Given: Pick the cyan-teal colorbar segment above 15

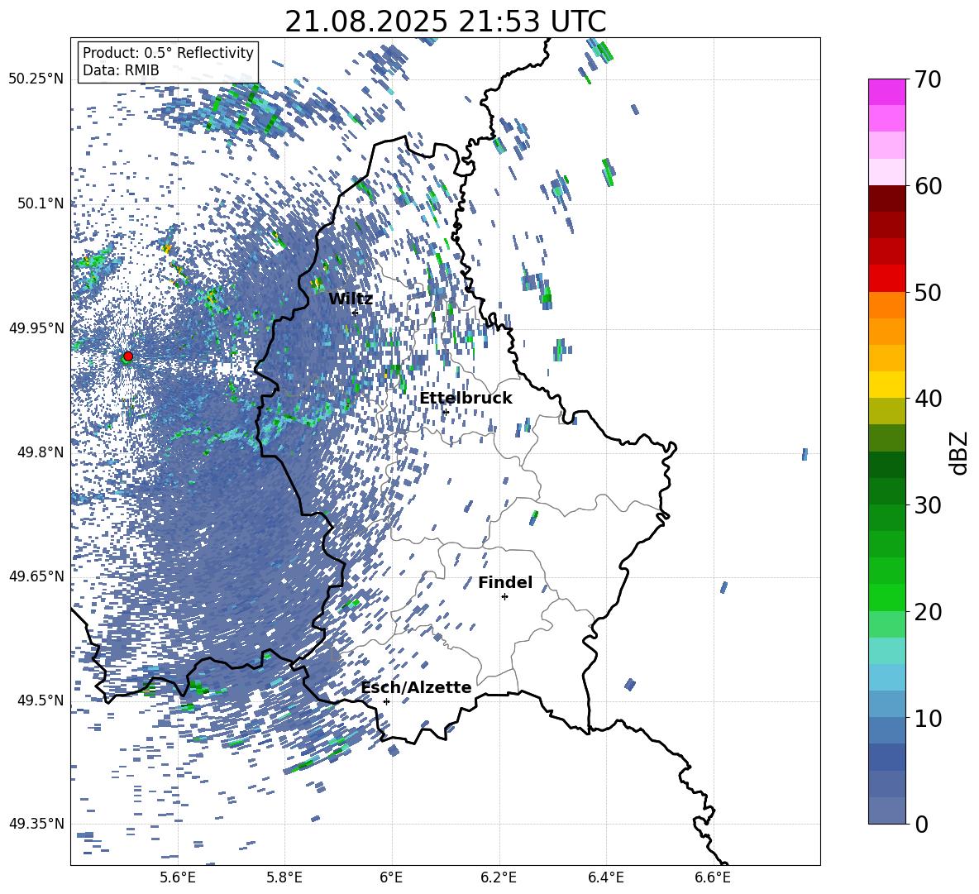Looking at the screenshot, I should point(886,651).
